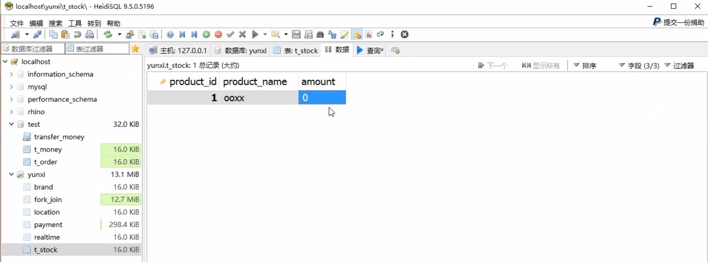Click the 表过滤器 input field

97,49
